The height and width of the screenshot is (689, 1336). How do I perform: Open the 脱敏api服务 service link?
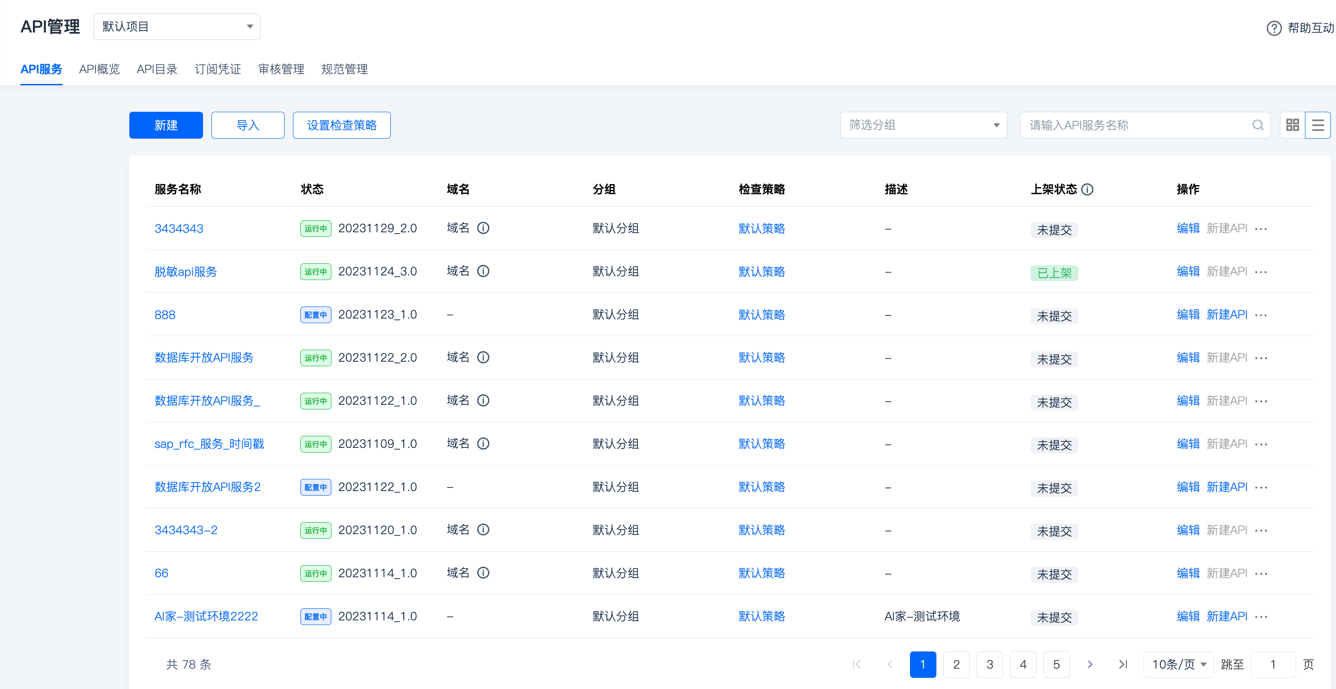(x=186, y=272)
